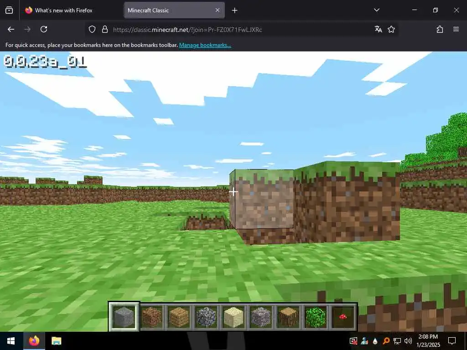Bookmark this page with the star

pyautogui.click(x=391, y=29)
